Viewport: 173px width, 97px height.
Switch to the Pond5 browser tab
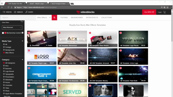(37, 4)
